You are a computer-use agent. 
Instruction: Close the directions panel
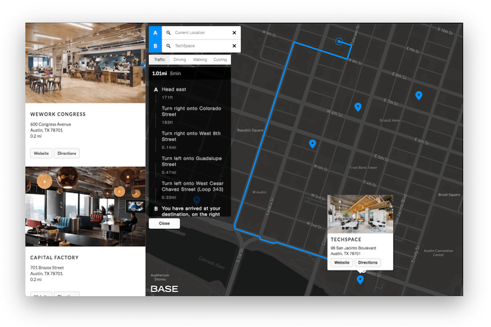[164, 224]
